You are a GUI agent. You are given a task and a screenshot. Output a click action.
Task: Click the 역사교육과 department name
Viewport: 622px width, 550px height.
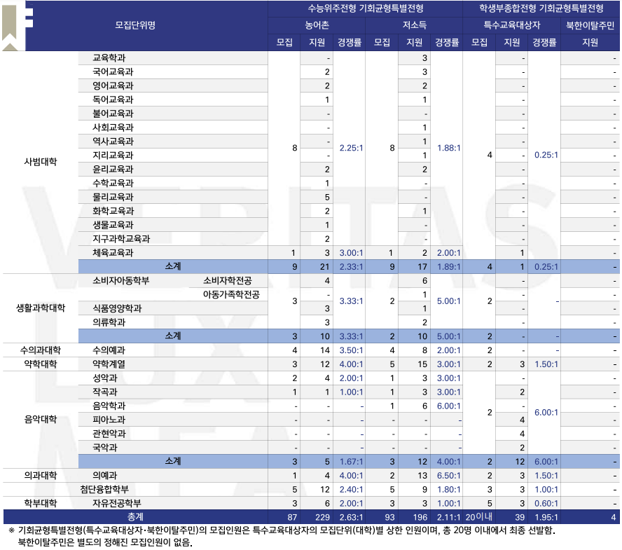click(113, 142)
